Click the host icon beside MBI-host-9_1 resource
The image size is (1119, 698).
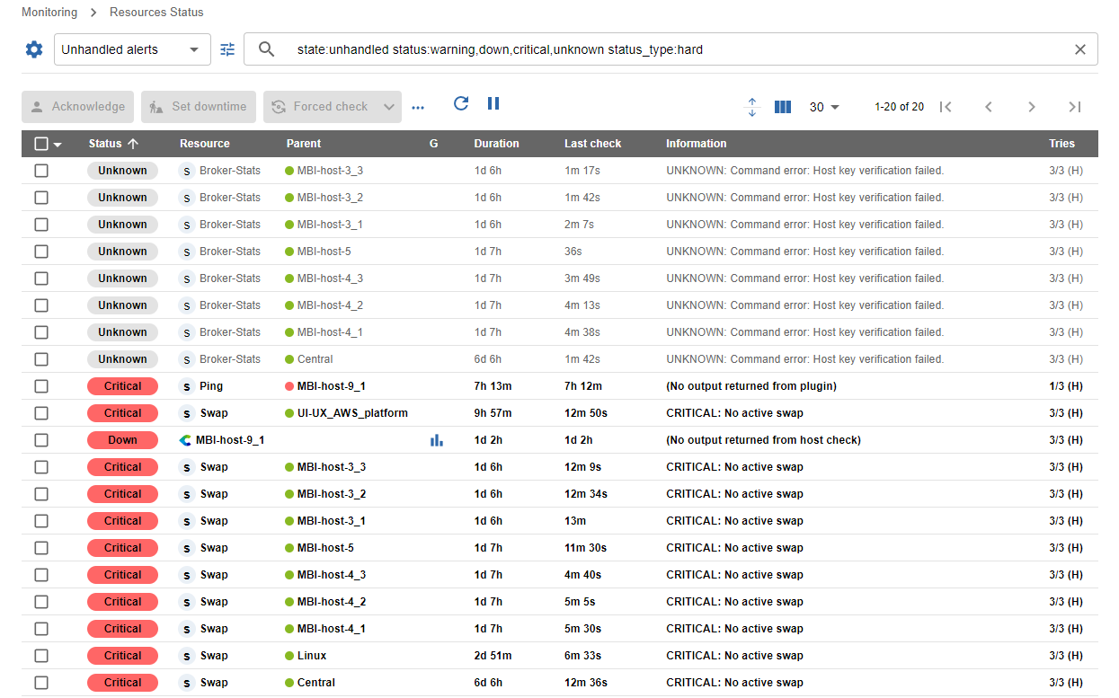185,440
